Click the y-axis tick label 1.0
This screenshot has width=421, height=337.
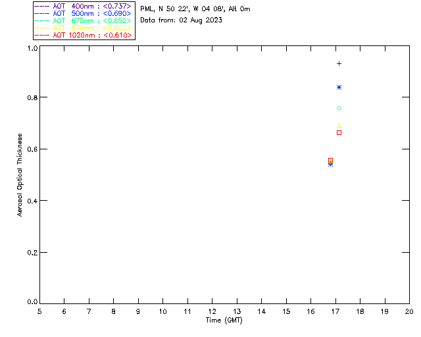(32, 48)
